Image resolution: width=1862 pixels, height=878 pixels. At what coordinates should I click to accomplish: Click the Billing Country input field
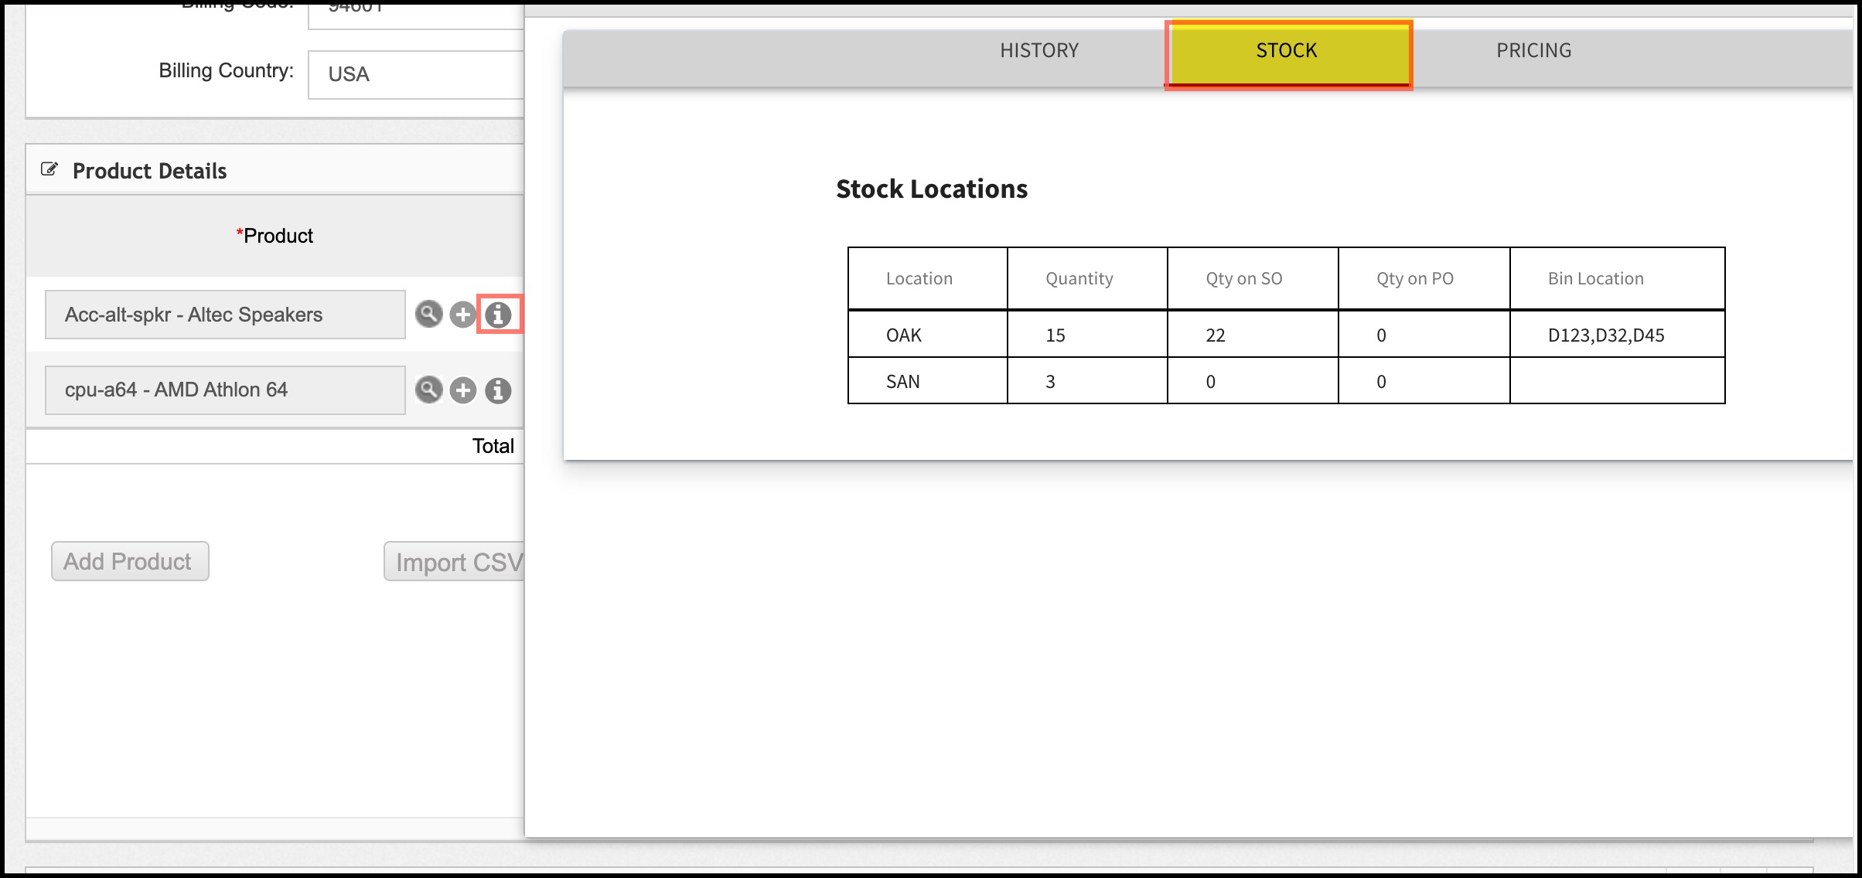pos(418,74)
